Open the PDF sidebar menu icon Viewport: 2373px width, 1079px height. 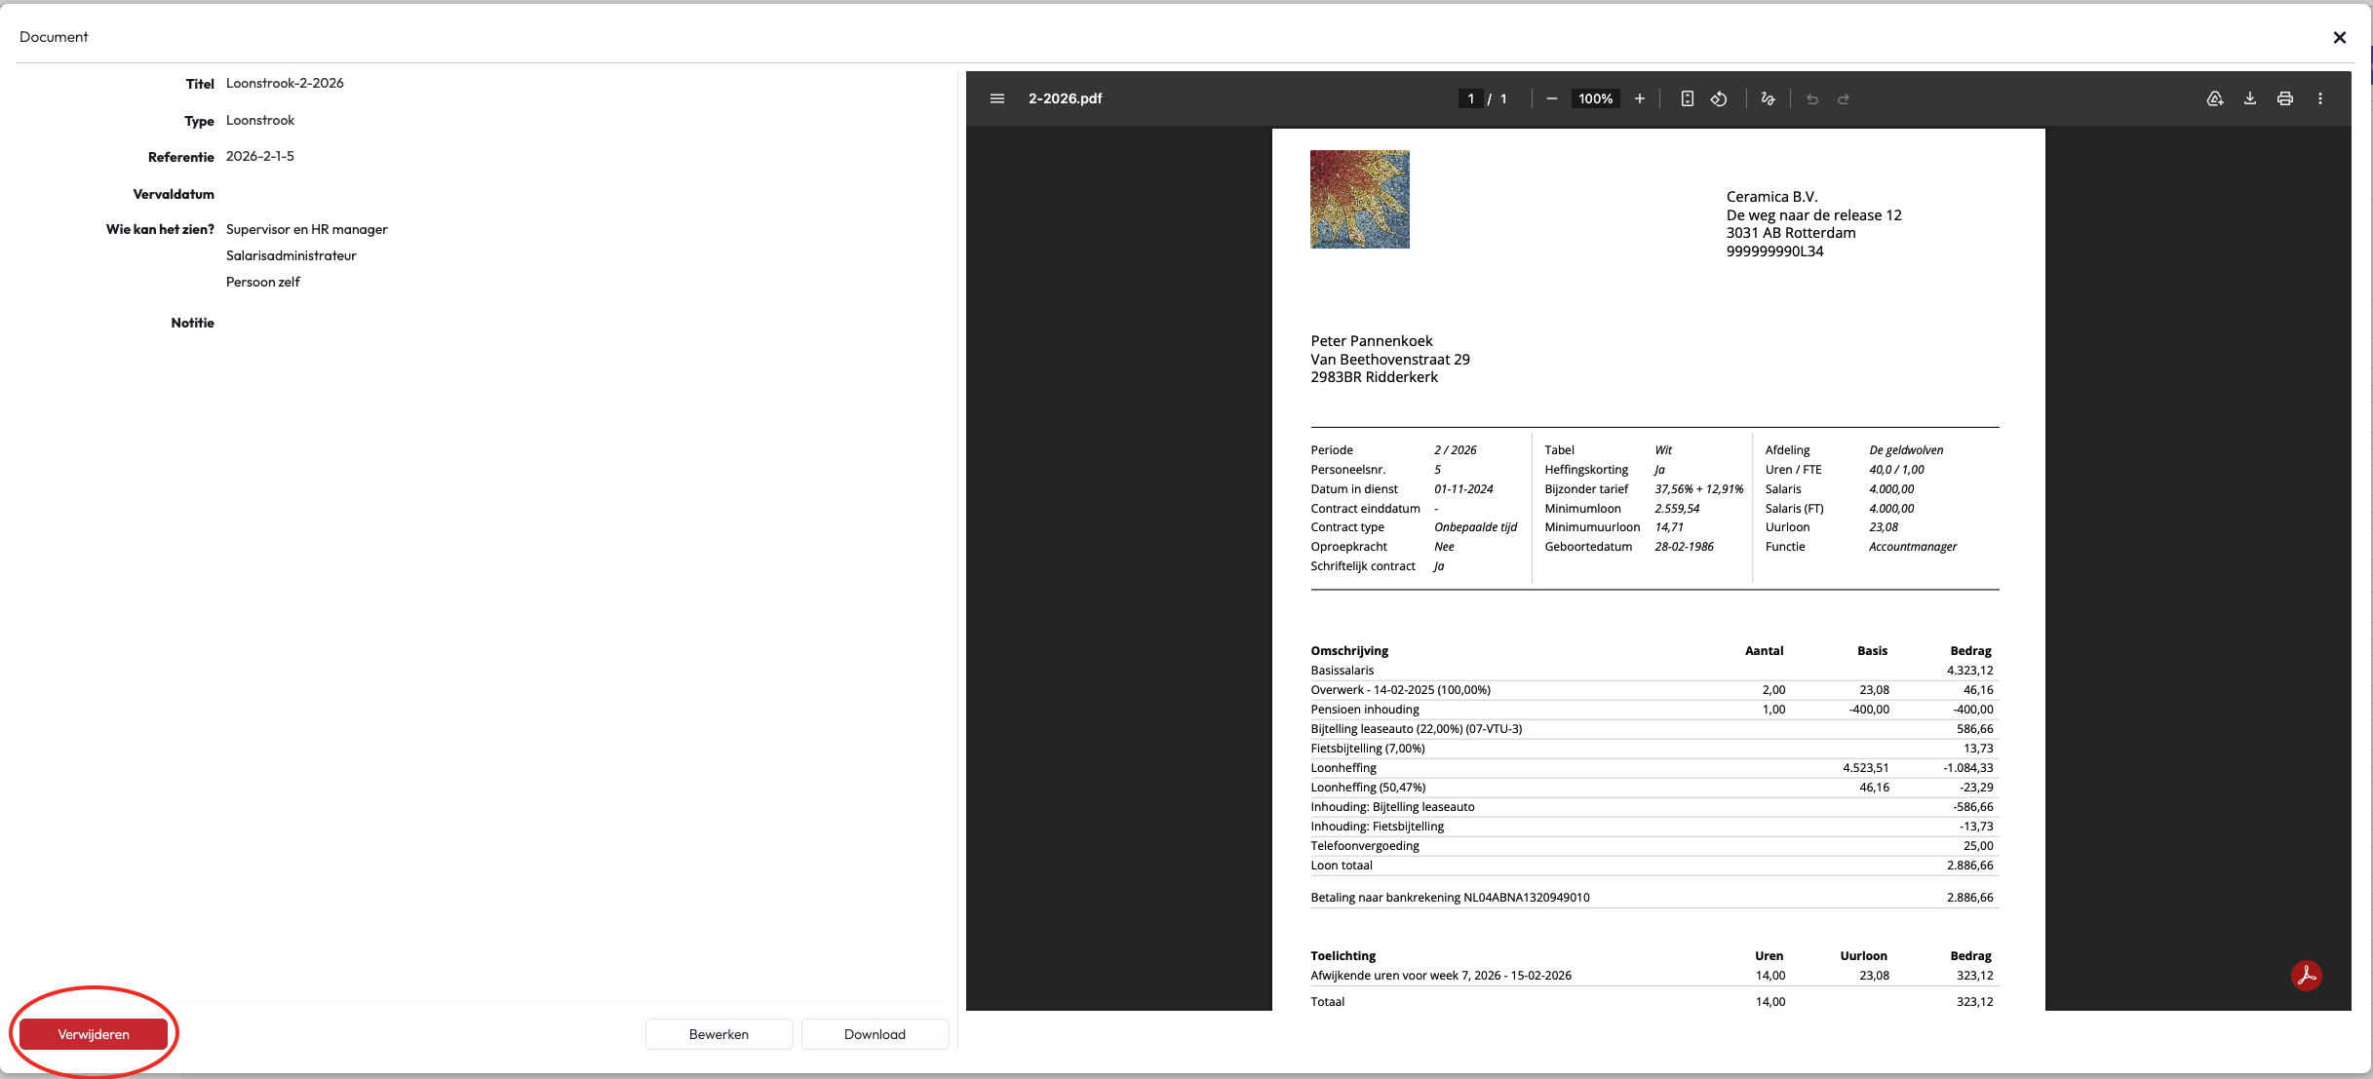[996, 98]
